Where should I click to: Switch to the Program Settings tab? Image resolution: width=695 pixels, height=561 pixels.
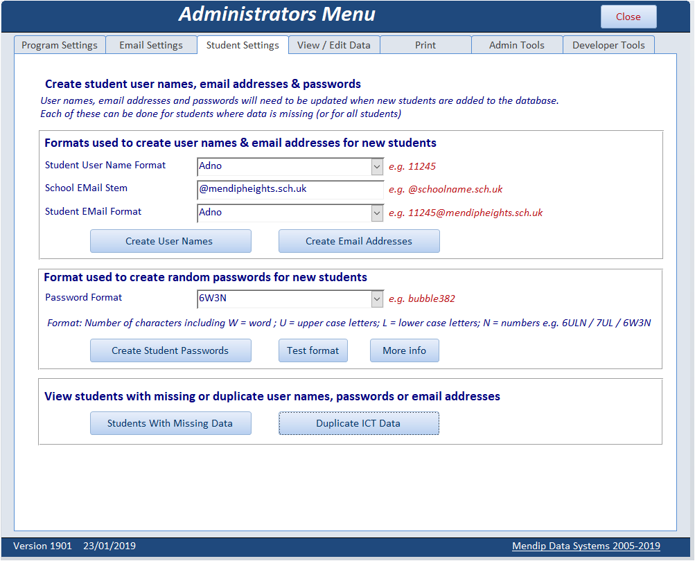[x=60, y=45]
